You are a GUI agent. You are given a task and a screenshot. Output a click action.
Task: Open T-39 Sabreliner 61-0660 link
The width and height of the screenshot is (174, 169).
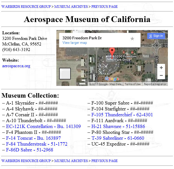coord(118,138)
